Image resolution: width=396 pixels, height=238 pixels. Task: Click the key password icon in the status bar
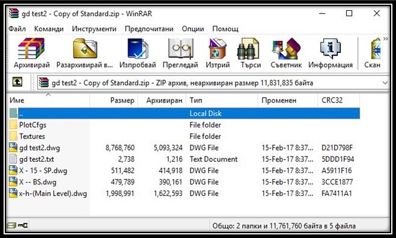[23, 225]
